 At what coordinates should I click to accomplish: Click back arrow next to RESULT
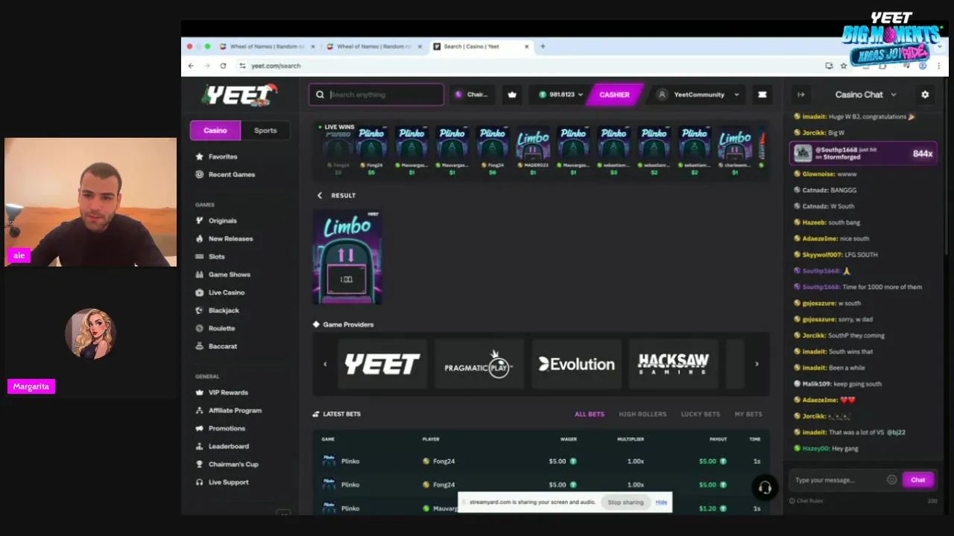tap(320, 195)
